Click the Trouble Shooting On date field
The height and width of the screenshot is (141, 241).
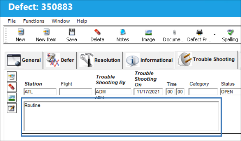coord(148,92)
